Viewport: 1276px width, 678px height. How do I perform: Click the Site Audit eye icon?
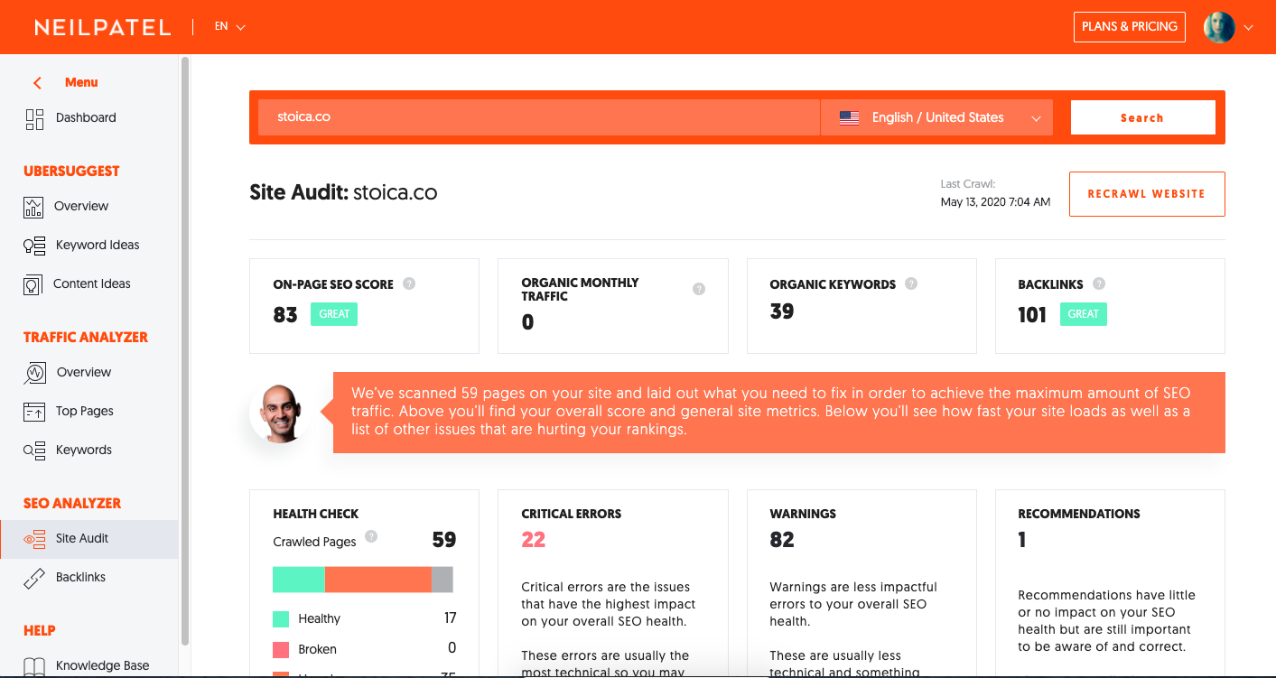pyautogui.click(x=34, y=539)
